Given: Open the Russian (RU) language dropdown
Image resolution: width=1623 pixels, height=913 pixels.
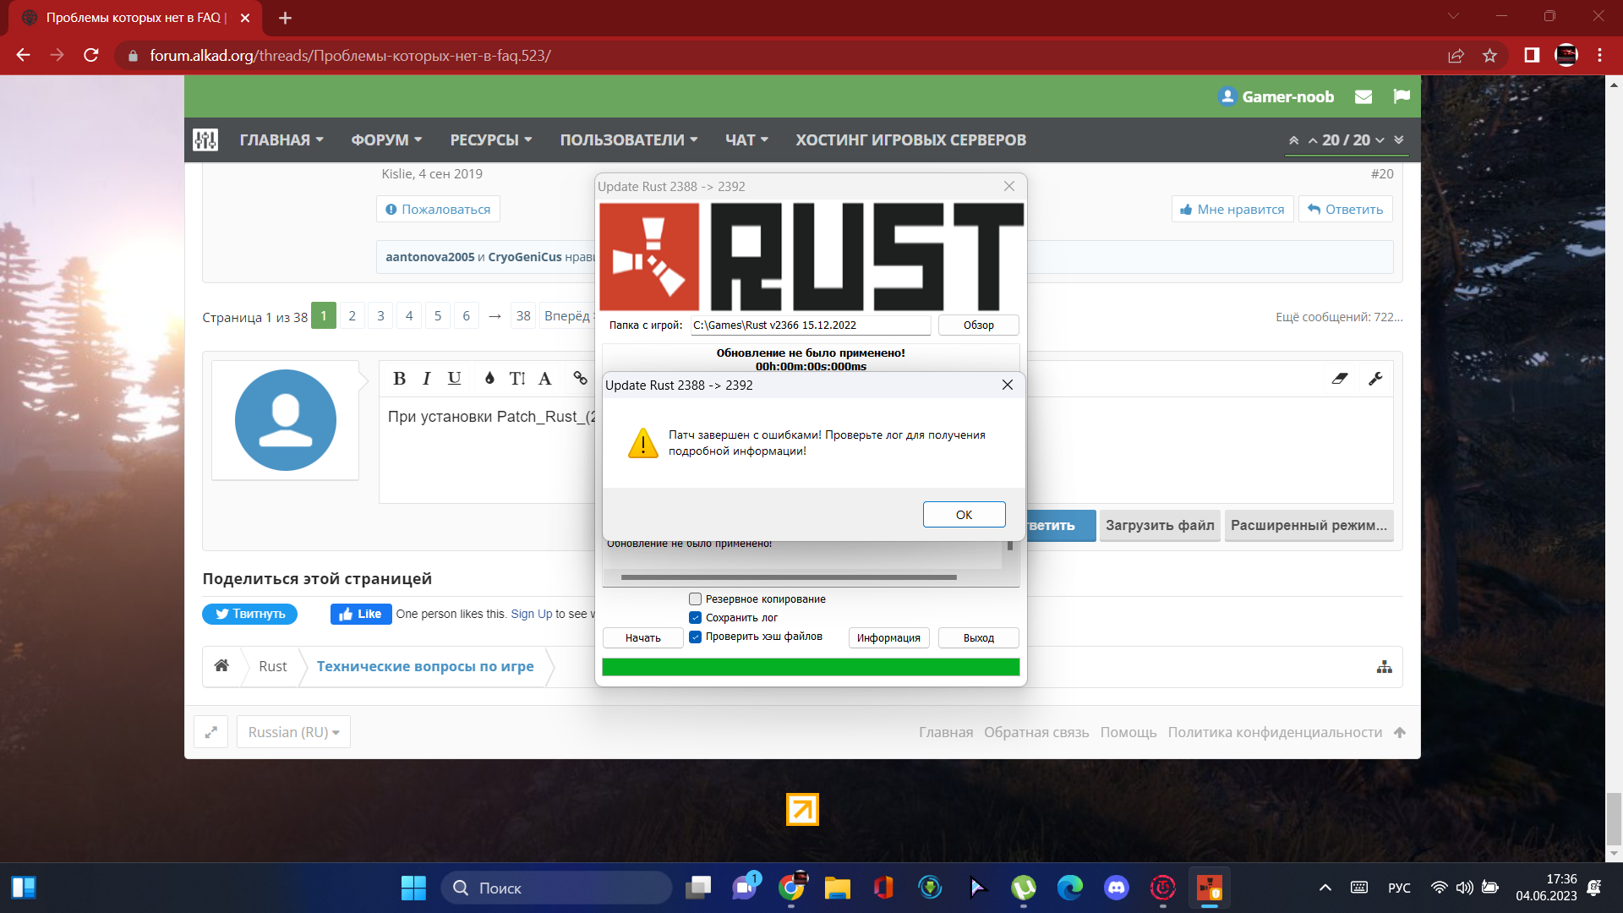Looking at the screenshot, I should 293,732.
